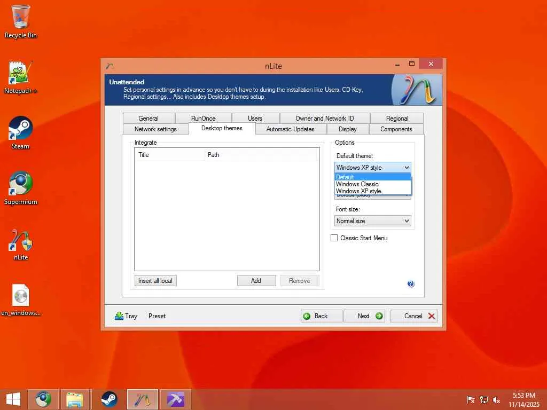Open the Network settings tab
547x410 pixels.
tap(155, 129)
